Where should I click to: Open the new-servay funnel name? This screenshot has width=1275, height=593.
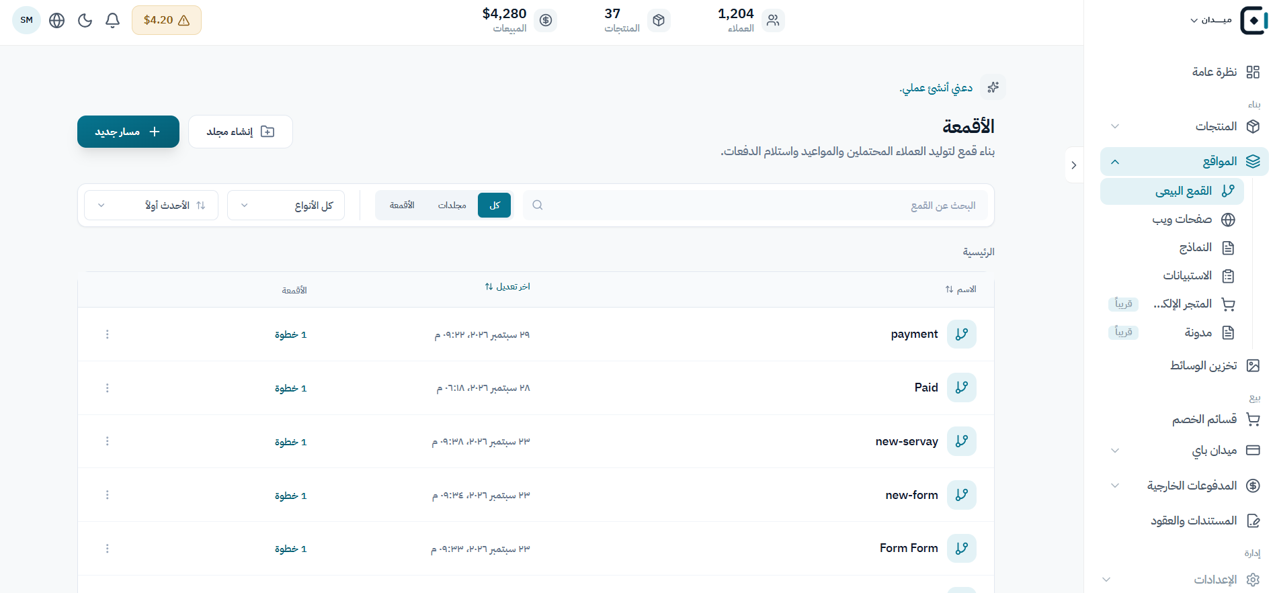pyautogui.click(x=907, y=441)
